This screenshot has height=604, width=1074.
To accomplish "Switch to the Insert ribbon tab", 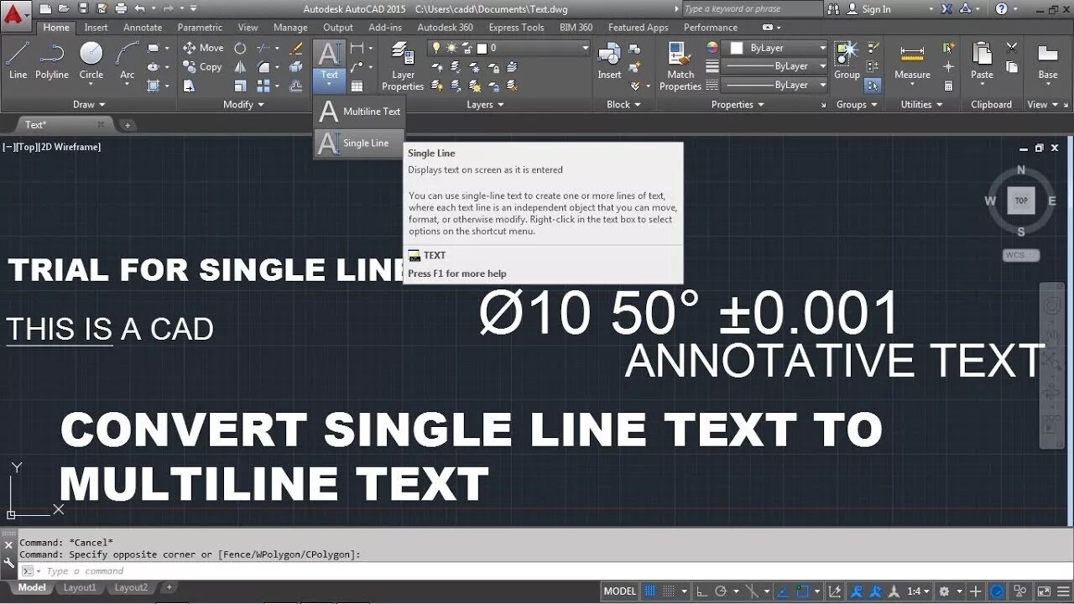I will [96, 28].
